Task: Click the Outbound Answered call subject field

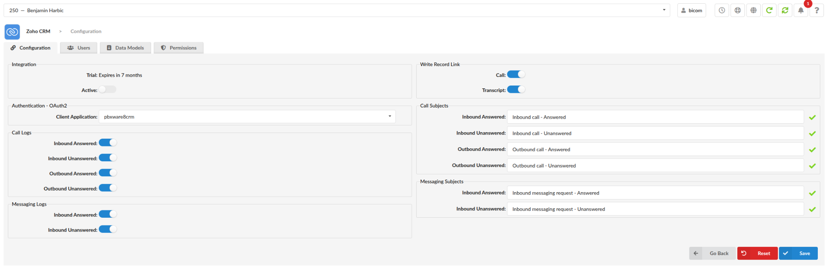Action: 655,149
